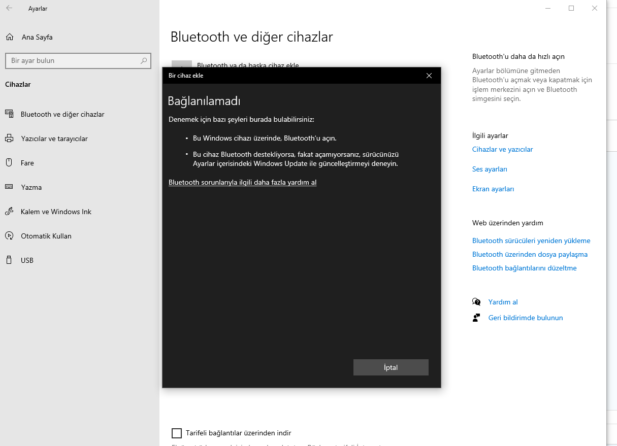Select the Yazıcılar ve tarayıcılar printer icon
The width and height of the screenshot is (617, 446).
pyautogui.click(x=9, y=139)
